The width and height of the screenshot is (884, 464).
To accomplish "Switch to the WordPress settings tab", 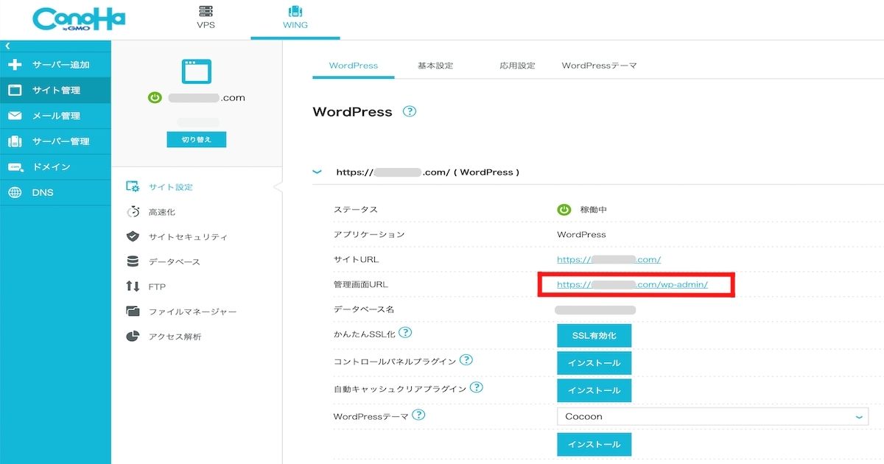I will [354, 66].
